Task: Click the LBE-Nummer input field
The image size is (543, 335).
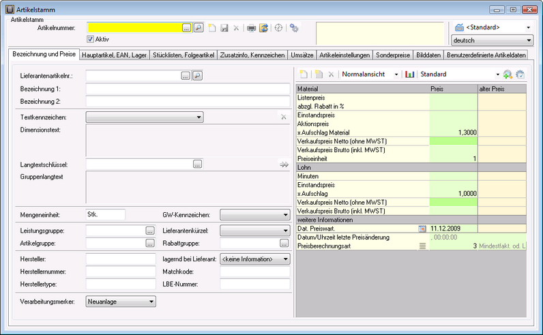Action: (255, 284)
